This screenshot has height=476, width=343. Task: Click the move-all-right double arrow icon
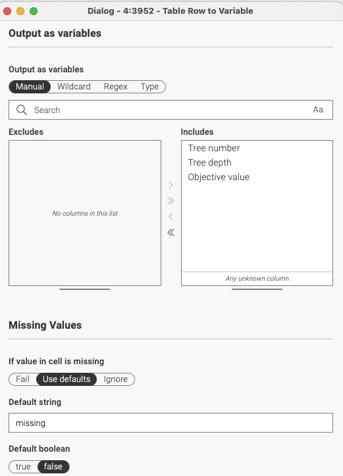click(x=171, y=201)
